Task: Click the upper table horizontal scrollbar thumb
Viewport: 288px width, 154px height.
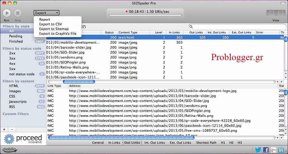Action: [x=79, y=82]
